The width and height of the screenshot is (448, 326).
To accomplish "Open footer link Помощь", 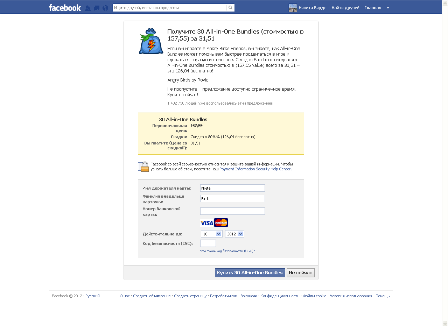I will [383, 296].
